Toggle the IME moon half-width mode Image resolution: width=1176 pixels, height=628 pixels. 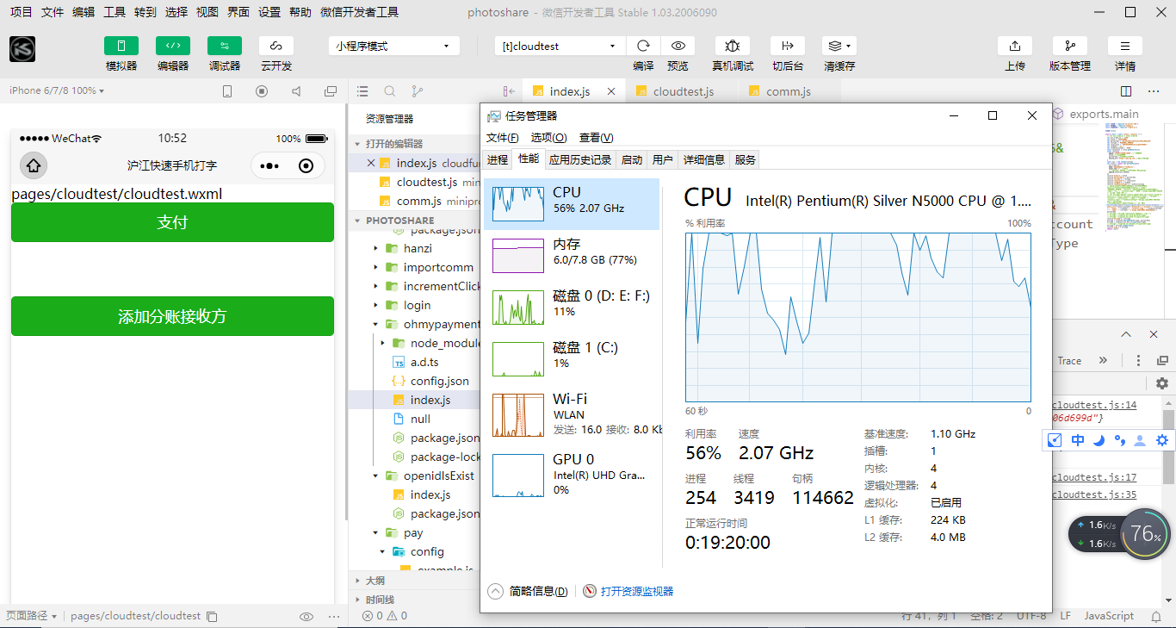[x=1099, y=440]
